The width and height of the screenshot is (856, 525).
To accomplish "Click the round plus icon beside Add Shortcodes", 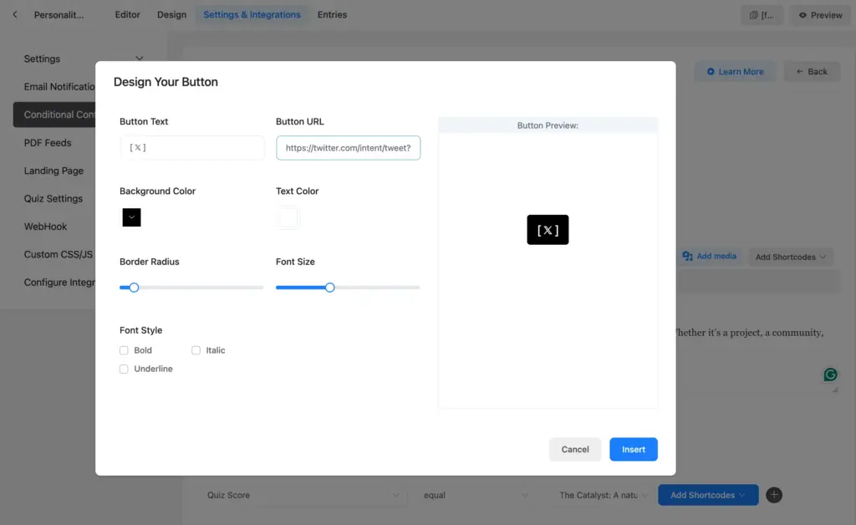I will (x=773, y=495).
